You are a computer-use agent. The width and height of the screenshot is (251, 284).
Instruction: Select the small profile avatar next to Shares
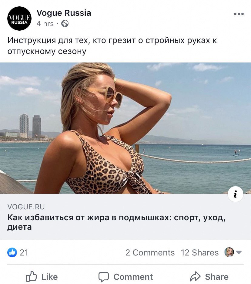pyautogui.click(x=229, y=252)
